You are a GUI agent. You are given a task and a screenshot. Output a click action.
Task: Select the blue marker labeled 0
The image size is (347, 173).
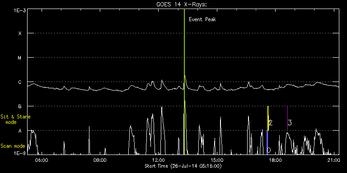(267, 142)
